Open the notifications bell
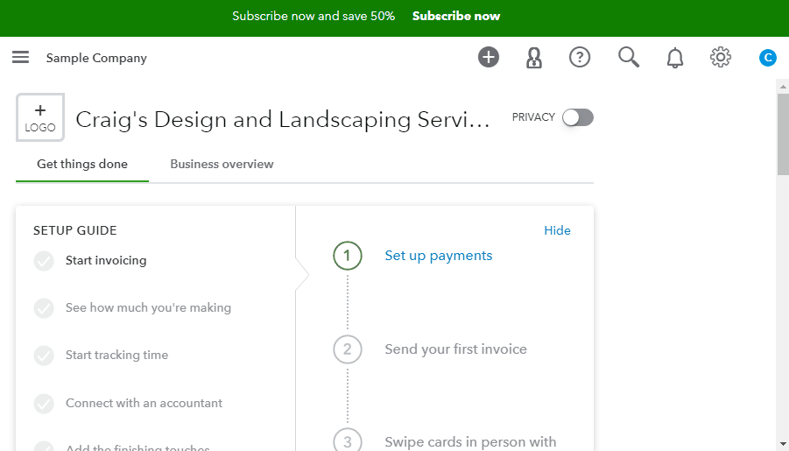The height and width of the screenshot is (451, 789). (x=674, y=59)
